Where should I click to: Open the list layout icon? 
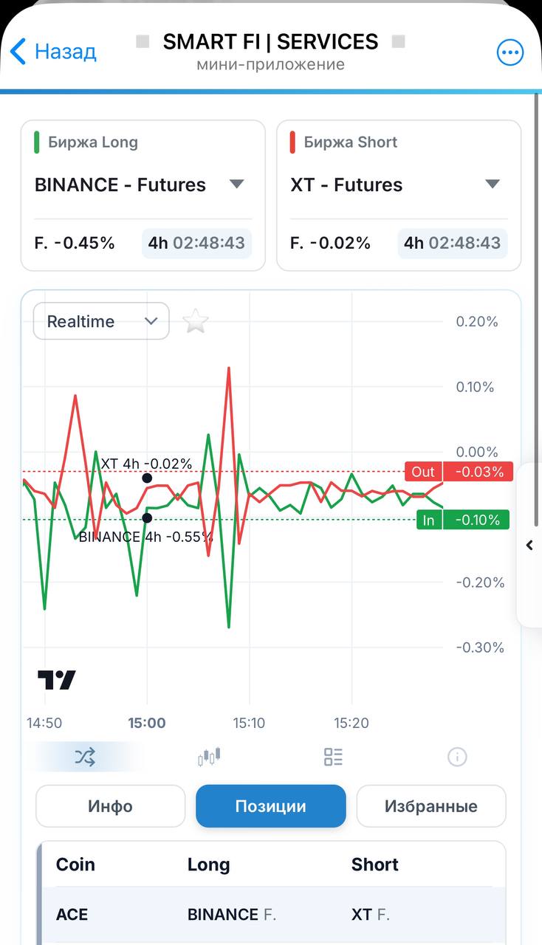333,757
